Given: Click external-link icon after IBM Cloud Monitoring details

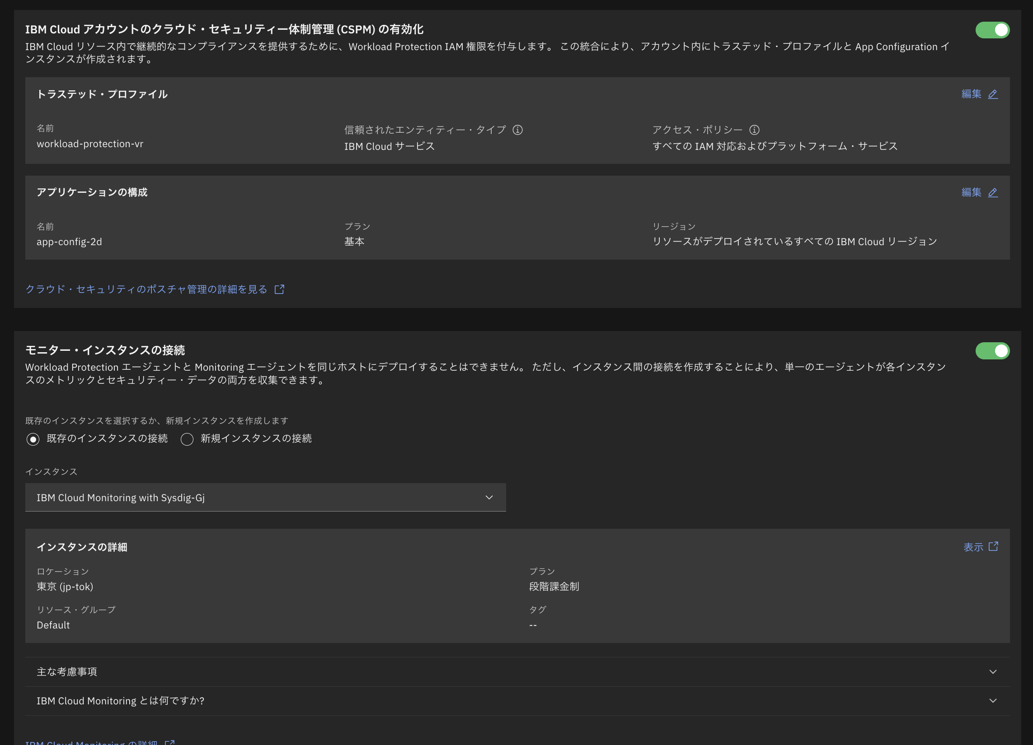Looking at the screenshot, I should coord(170,742).
